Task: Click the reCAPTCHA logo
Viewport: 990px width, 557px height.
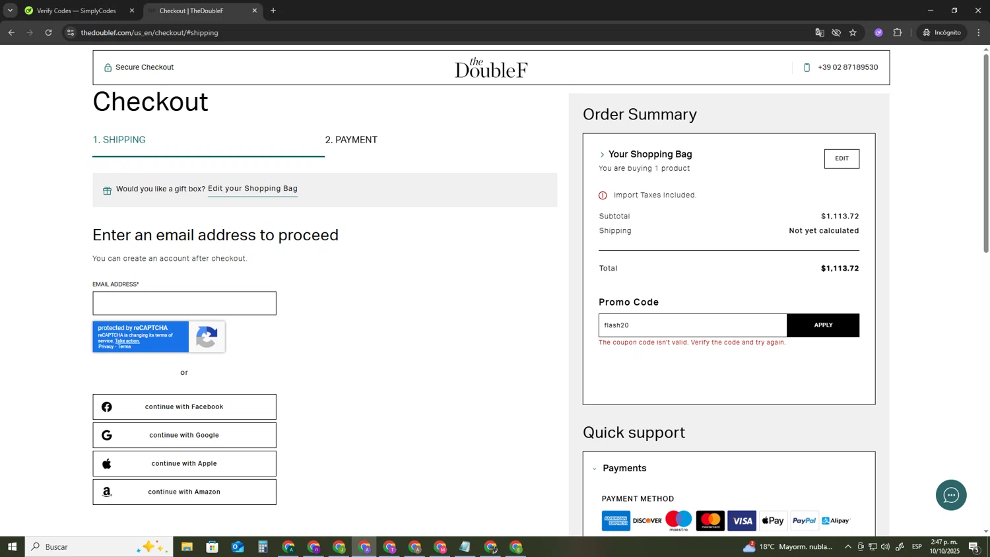Action: (x=207, y=337)
